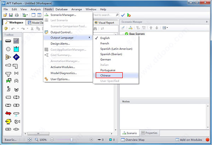Click the split-pane window layout icon
This screenshot has height=145, width=212.
tap(39, 15)
